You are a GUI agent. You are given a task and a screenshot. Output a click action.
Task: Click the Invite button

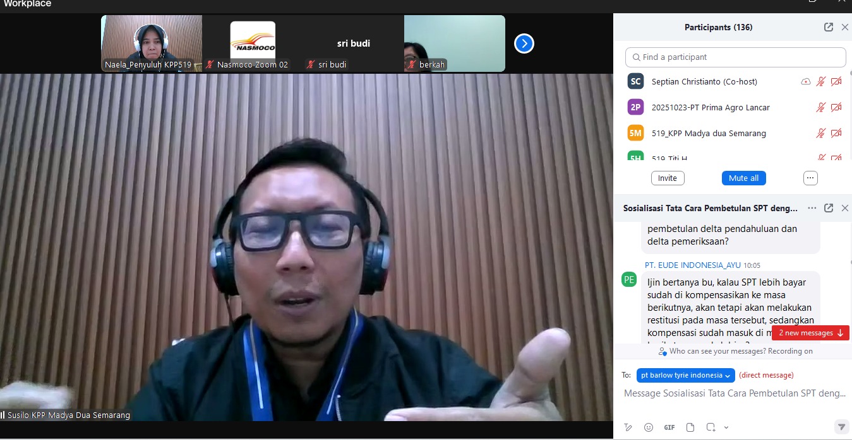click(667, 178)
